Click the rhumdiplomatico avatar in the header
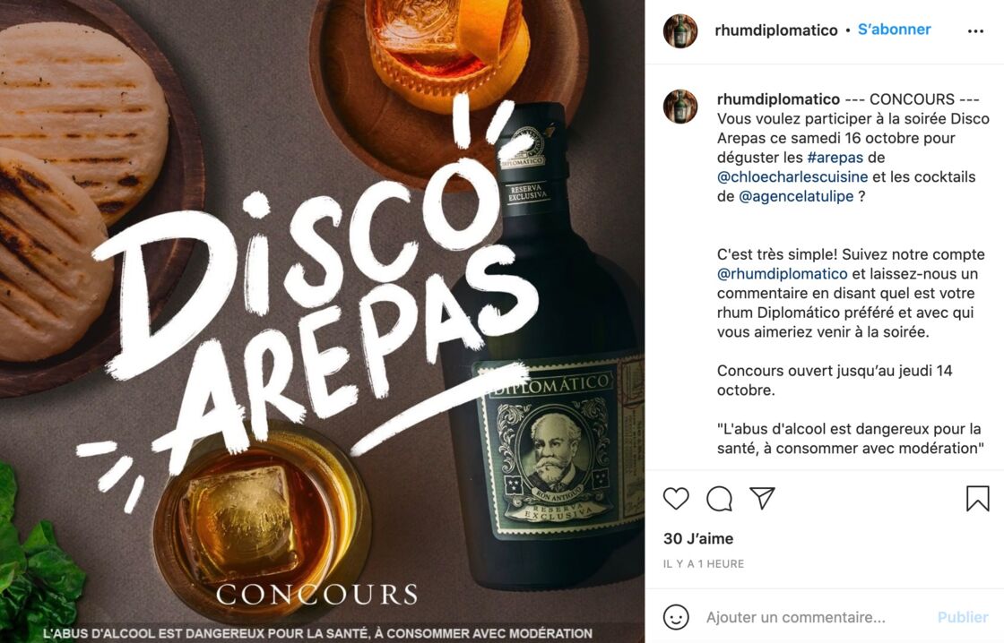This screenshot has width=1004, height=643. [680, 30]
